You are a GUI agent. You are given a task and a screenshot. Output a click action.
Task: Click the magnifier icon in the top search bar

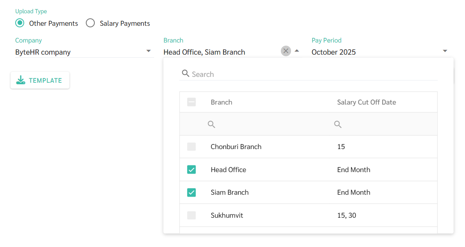tap(186, 73)
